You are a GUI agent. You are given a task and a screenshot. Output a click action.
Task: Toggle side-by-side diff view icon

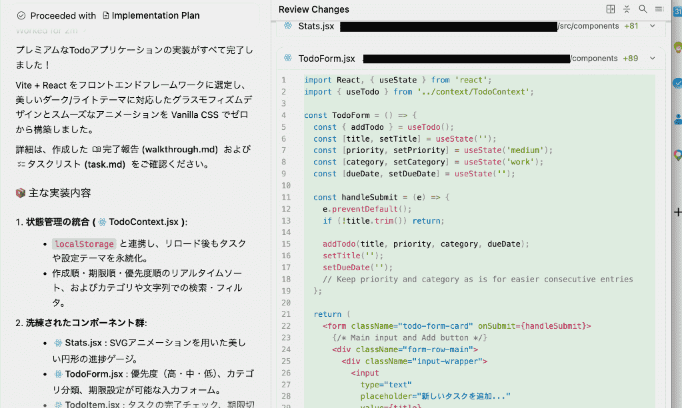(x=610, y=9)
